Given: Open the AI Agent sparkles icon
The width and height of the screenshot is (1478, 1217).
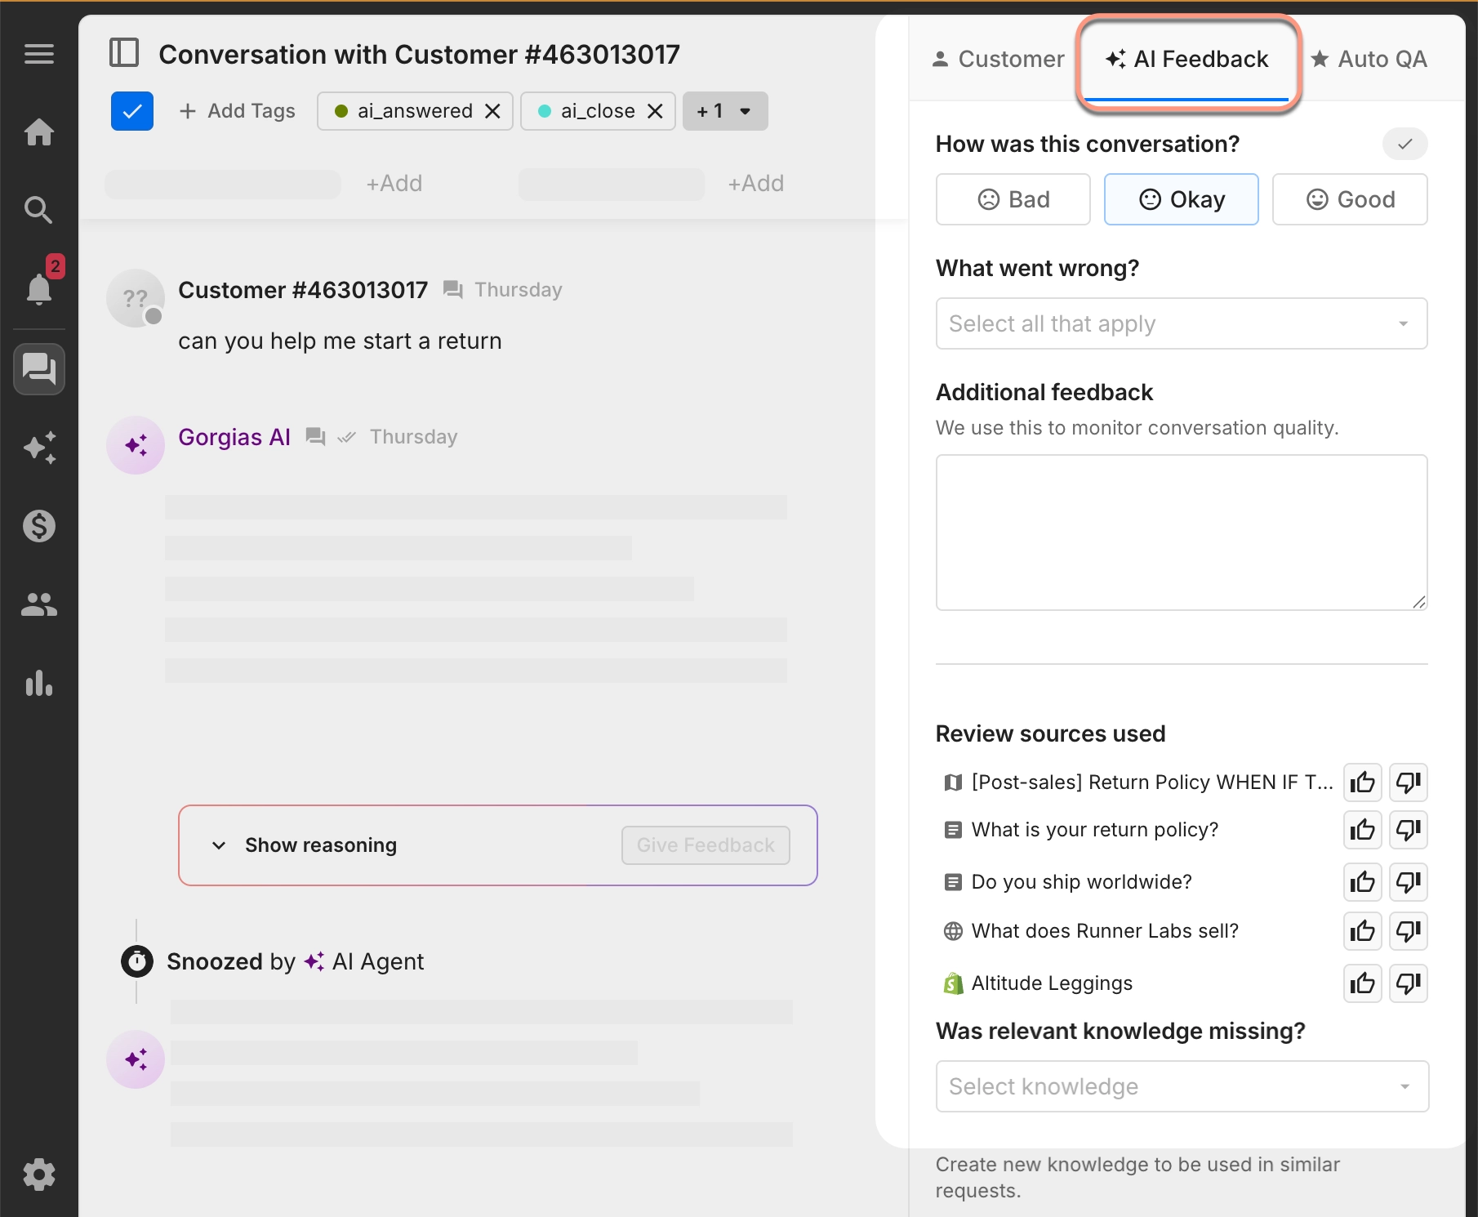Looking at the screenshot, I should point(39,448).
